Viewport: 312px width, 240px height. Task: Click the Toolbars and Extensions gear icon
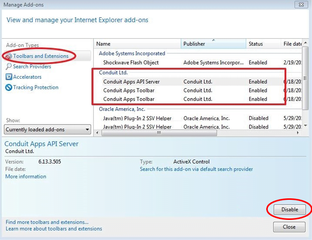coord(9,56)
